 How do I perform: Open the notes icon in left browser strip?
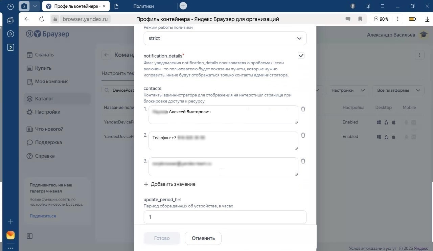pyautogui.click(x=10, y=20)
